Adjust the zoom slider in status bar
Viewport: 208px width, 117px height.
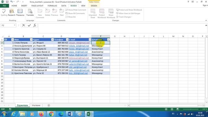pyautogui.click(x=191, y=109)
